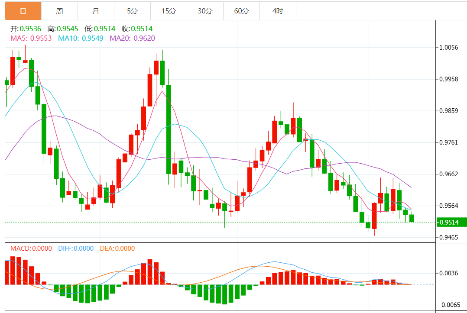Switch to the 周 weekly tab

tap(60, 11)
